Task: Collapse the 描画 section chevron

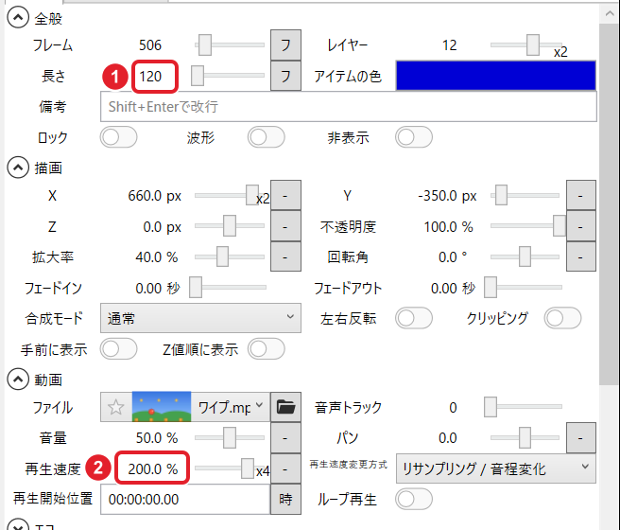Action: [18, 168]
